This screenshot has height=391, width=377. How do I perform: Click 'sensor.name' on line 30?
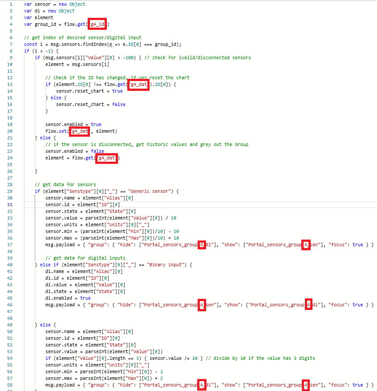[60, 198]
